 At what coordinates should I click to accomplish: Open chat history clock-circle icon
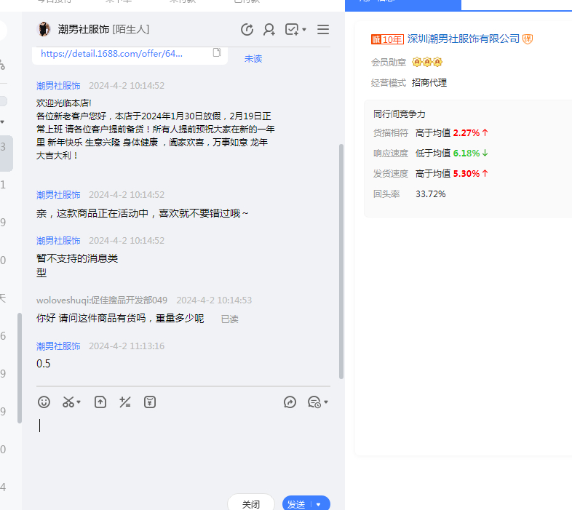(x=247, y=29)
